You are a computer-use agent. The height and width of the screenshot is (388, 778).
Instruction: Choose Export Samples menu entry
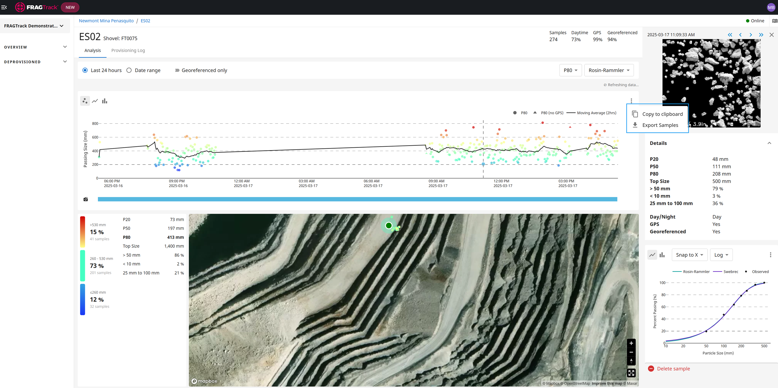tap(657, 125)
